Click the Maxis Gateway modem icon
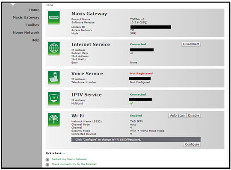Screen dimensions: 231x170 54,18
